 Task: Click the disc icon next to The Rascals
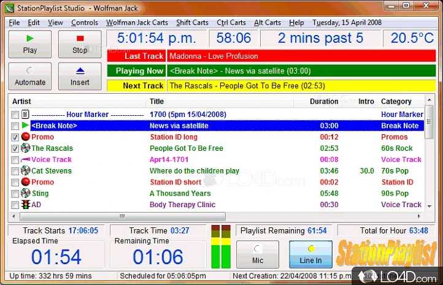click(25, 148)
